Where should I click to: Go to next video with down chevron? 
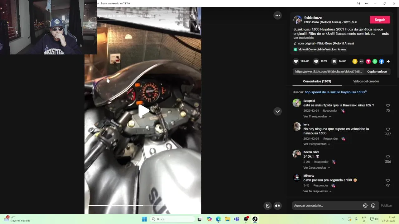[277, 111]
